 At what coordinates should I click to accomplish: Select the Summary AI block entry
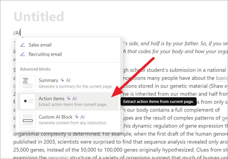[x=68, y=83]
